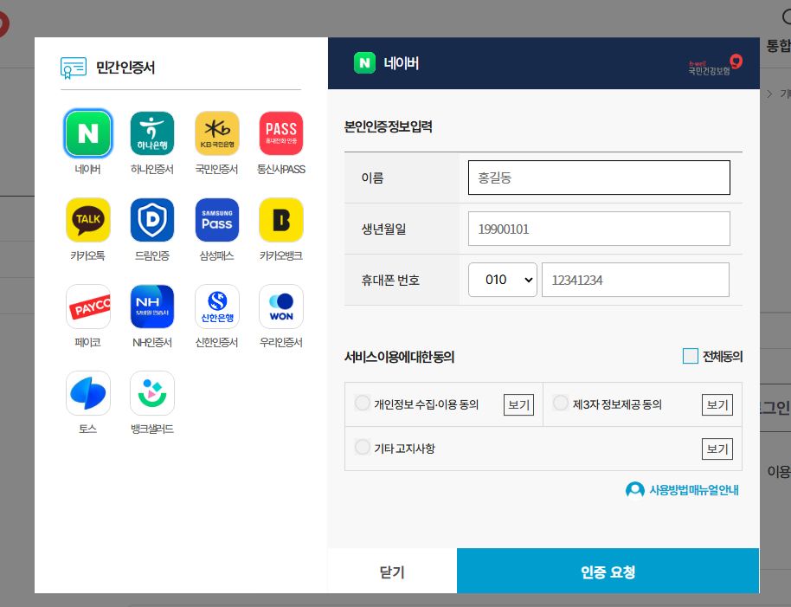This screenshot has width=791, height=607.
Task: Select the Shinhan Bank (신한인증서) icon
Action: (x=217, y=307)
